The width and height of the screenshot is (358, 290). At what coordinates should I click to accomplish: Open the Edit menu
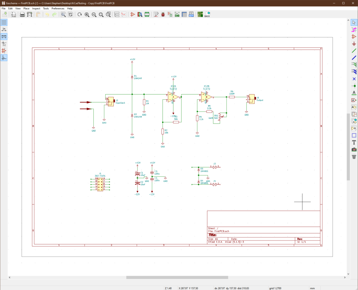(10, 8)
